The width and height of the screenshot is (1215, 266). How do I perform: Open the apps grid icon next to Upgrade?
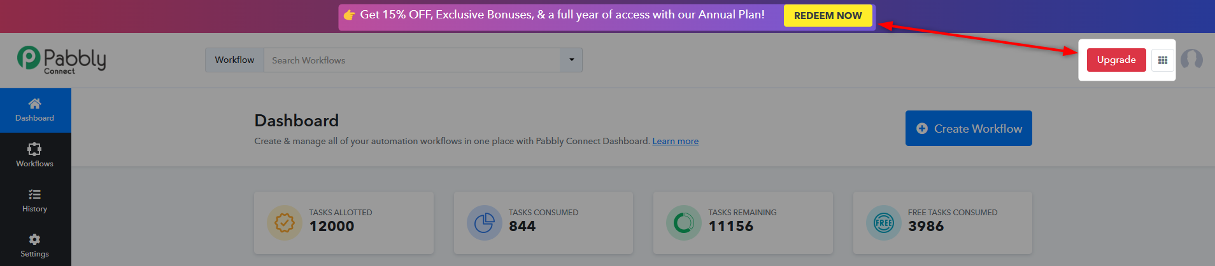pos(1163,60)
